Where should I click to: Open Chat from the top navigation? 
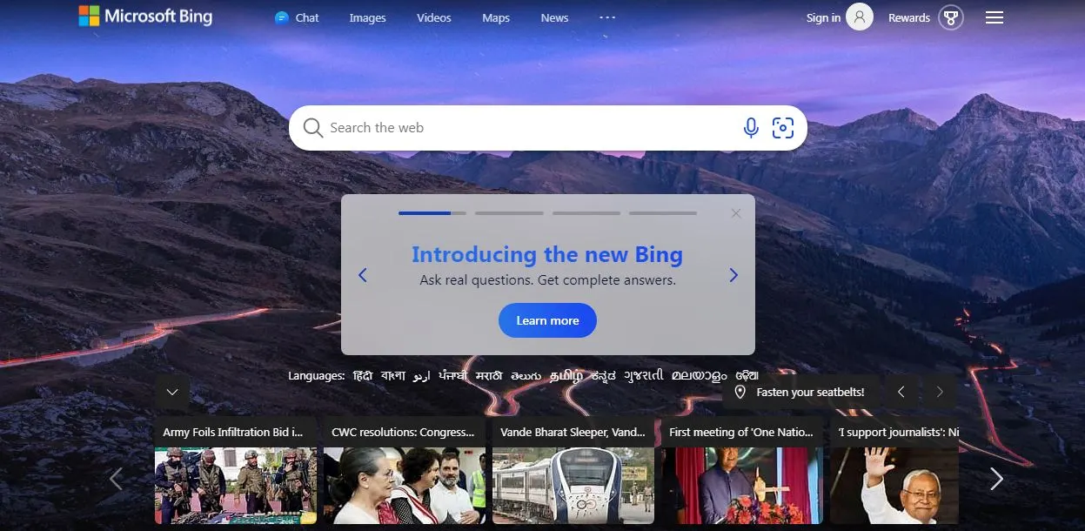(x=297, y=17)
